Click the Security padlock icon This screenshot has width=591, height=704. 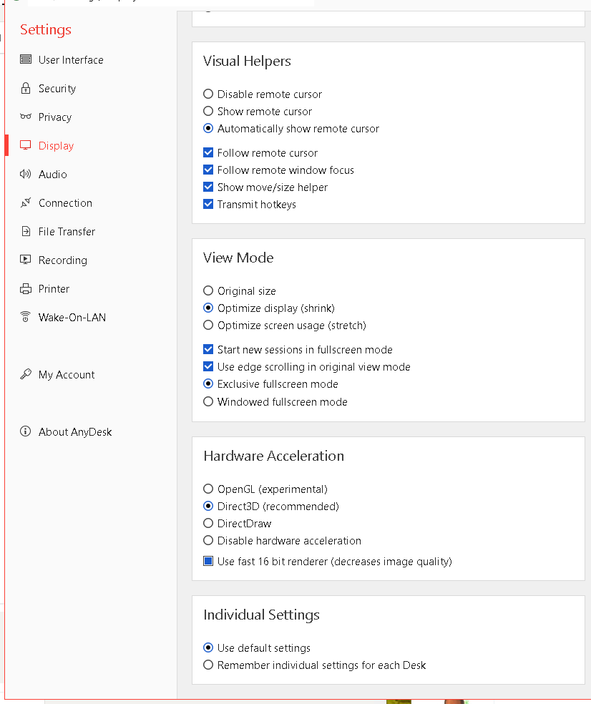pyautogui.click(x=26, y=88)
